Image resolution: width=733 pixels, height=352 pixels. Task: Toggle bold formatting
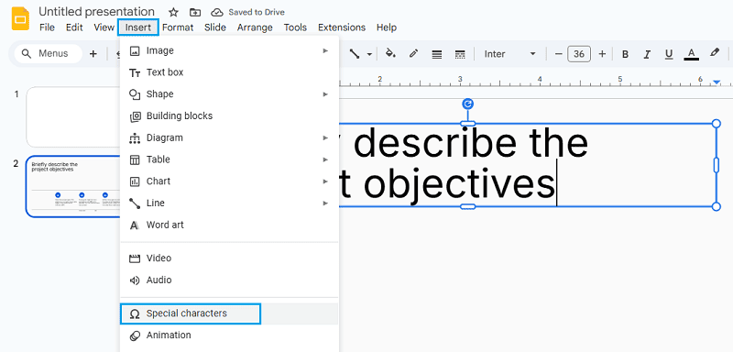tap(625, 54)
